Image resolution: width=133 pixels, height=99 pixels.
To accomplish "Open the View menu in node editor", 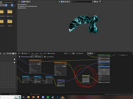I will coord(32,53).
